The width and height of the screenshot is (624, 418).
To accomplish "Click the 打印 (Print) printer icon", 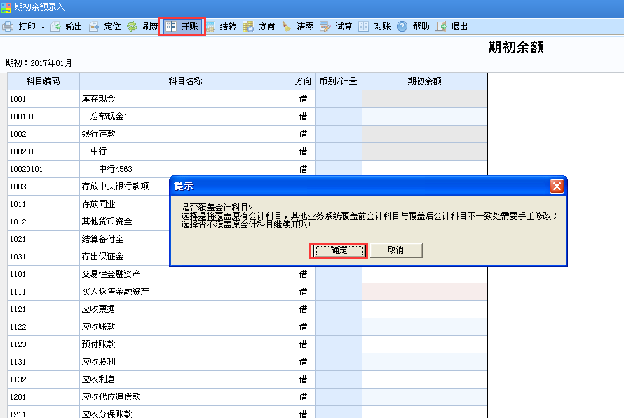I will [x=8, y=27].
